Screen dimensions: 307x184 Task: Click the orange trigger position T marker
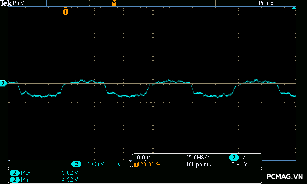coord(66,11)
